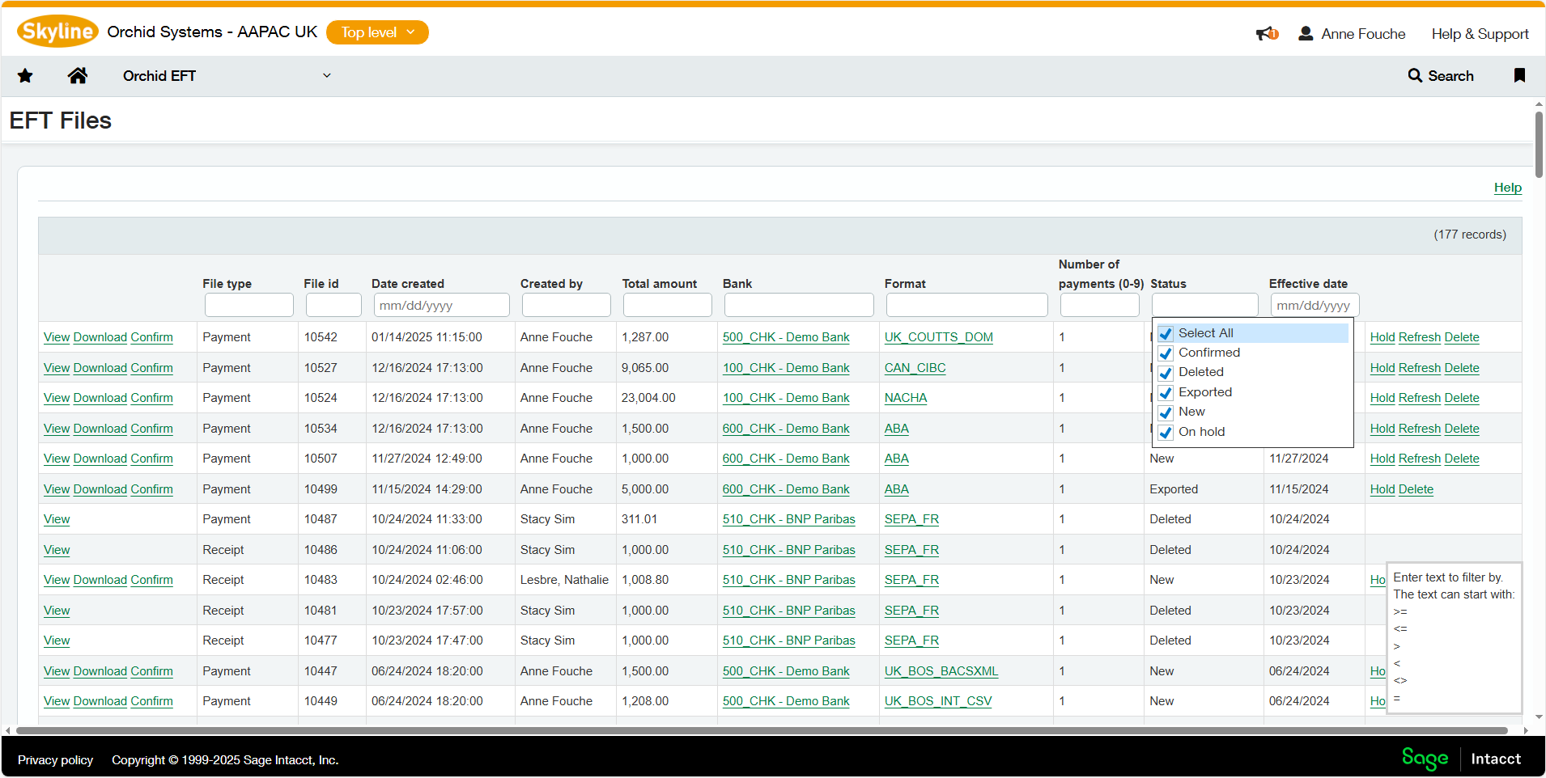
Task: Click the Anne Fouche user profile icon
Action: tap(1306, 34)
